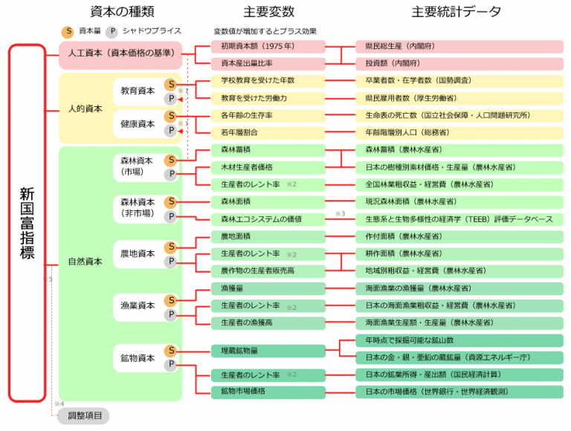This screenshot has width=571, height=431.
Task: Click the 投資額(内閣府) data box
Action: pyautogui.click(x=459, y=64)
